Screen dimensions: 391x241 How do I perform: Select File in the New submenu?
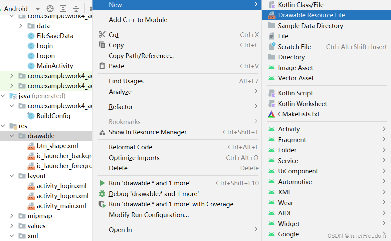(x=327, y=36)
